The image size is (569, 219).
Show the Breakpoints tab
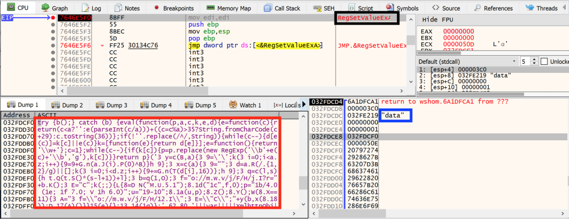pyautogui.click(x=174, y=7)
